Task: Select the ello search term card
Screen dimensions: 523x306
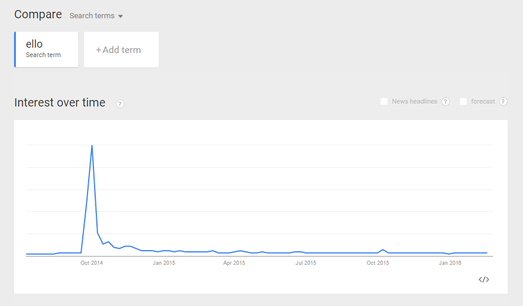Action: point(46,49)
